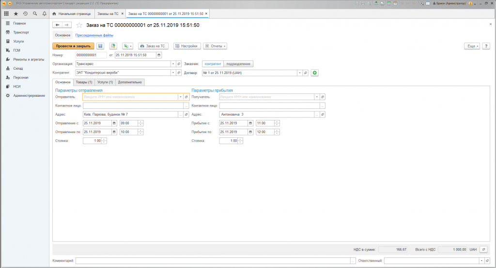
Task: Open Присоединенные файлы link
Action: 94,35
